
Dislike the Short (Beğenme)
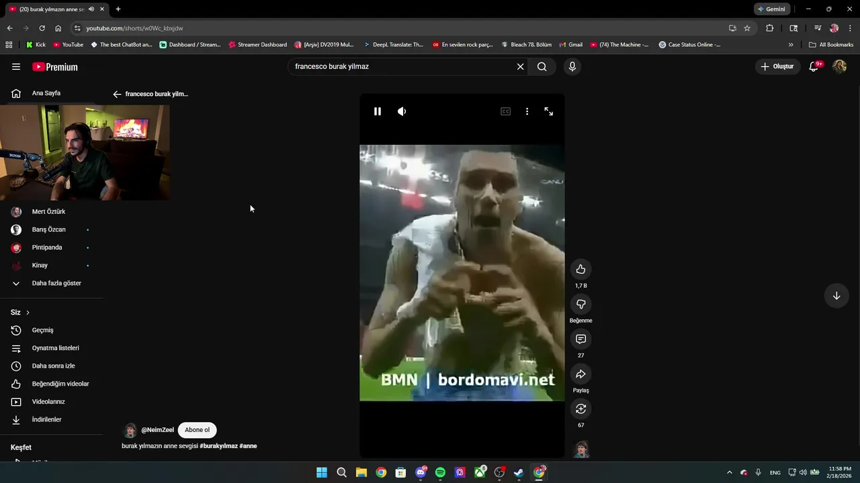tap(580, 305)
